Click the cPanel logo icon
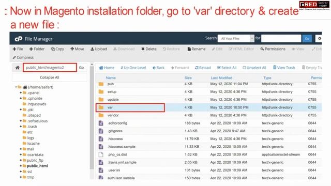Image resolution: width=331 pixels, height=186 pixels. click(19, 39)
